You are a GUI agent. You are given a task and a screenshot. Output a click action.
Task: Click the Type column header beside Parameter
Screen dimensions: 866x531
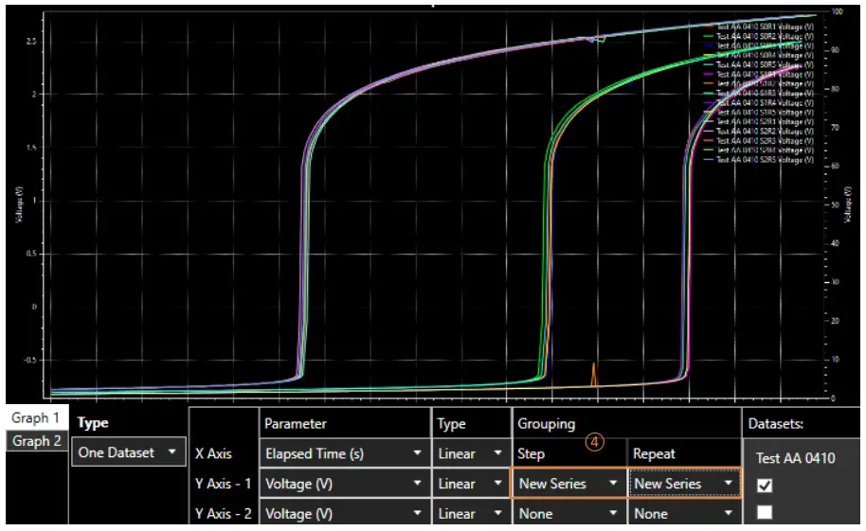coord(451,423)
